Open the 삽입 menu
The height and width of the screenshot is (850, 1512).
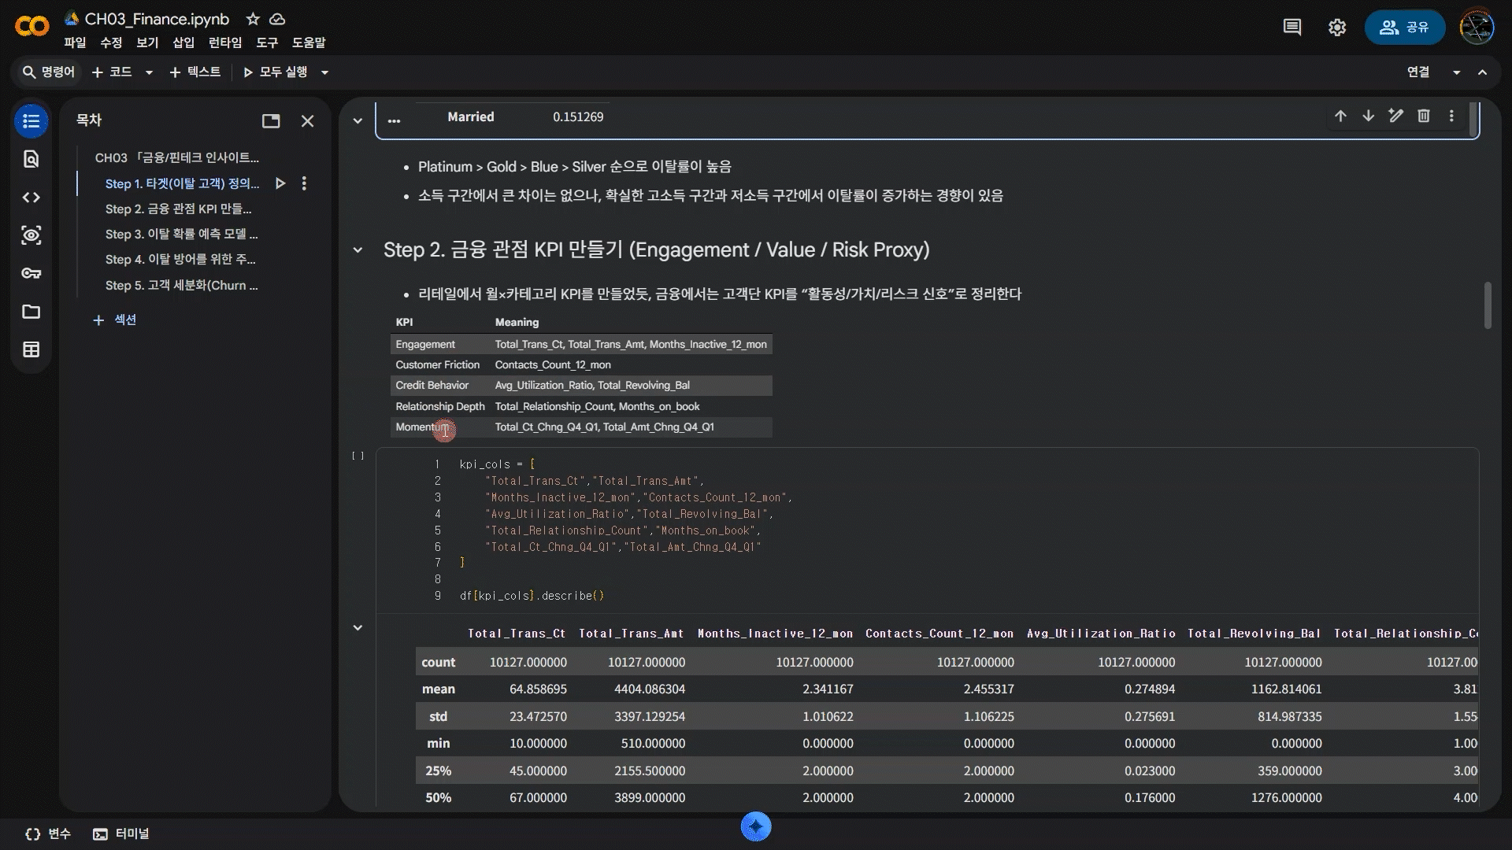click(x=183, y=42)
